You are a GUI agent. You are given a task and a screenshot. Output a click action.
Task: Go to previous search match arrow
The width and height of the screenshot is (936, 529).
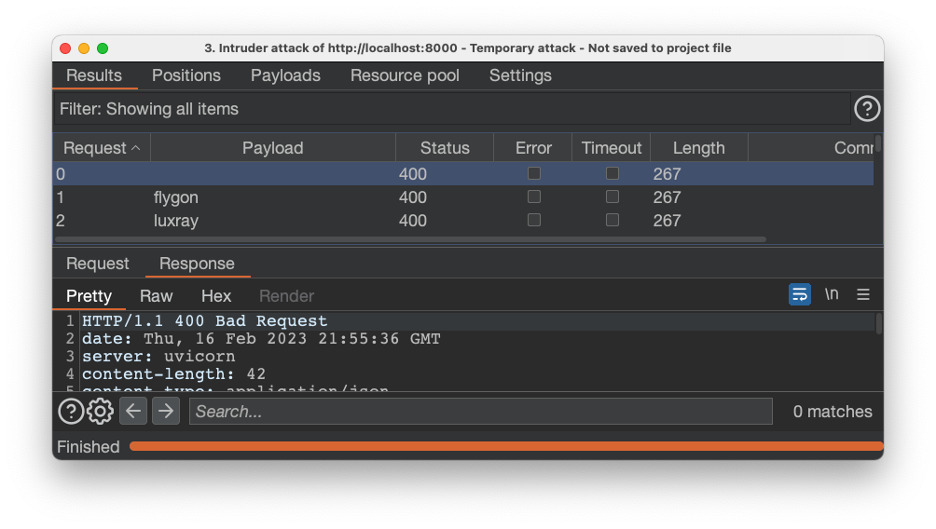(133, 411)
